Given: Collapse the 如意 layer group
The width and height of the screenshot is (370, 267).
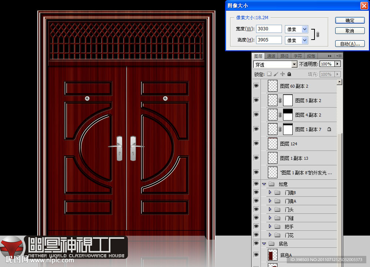Looking at the screenshot, I should 264,184.
